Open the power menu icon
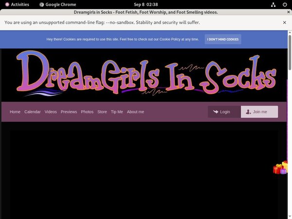The width and height of the screenshot is (292, 219). pyautogui.click(x=284, y=4)
